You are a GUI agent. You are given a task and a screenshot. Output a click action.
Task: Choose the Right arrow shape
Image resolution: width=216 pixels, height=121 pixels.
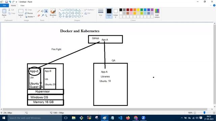pos(73,13)
